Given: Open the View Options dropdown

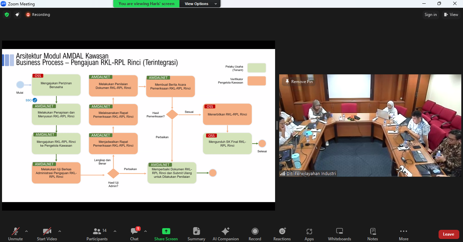Looking at the screenshot, I should [200, 4].
